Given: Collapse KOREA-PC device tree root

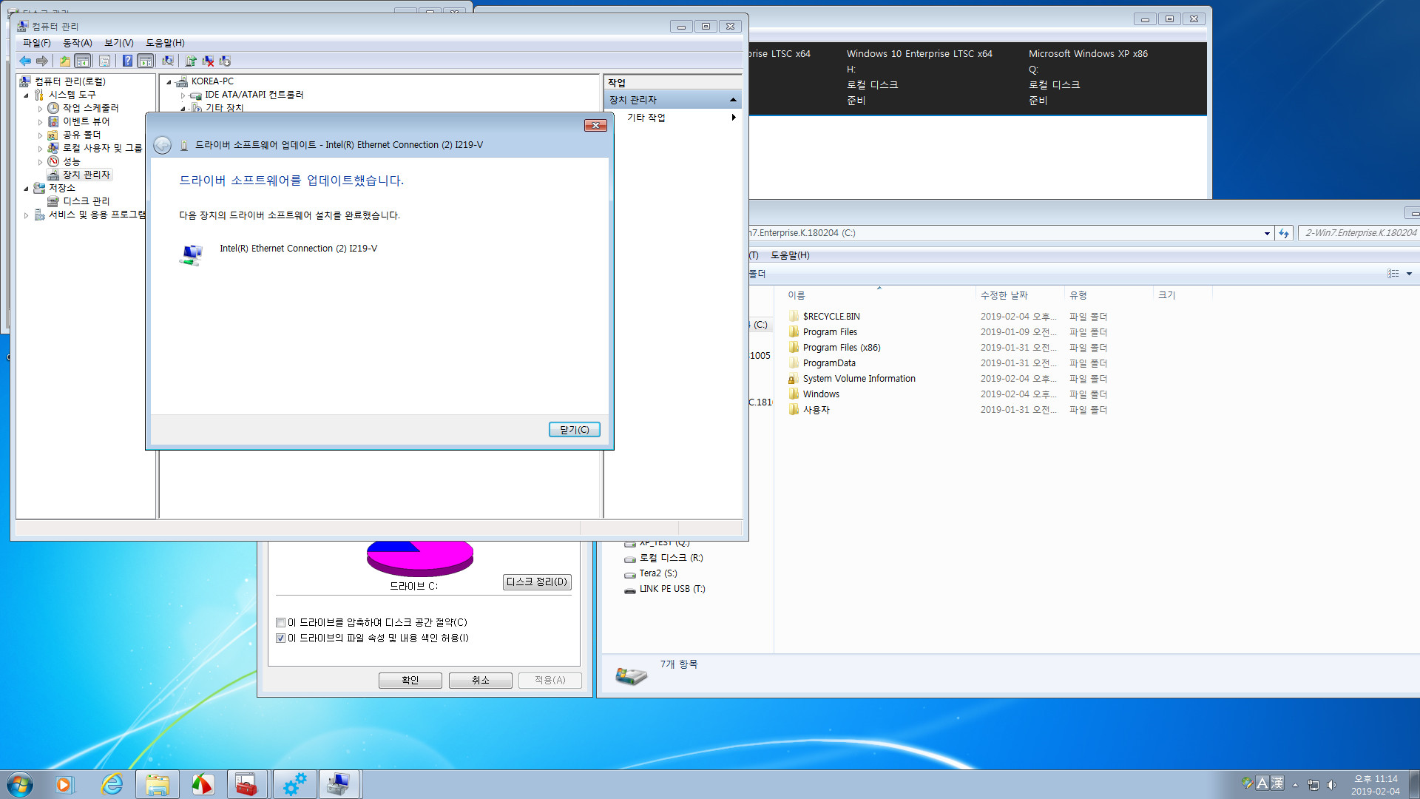Looking at the screenshot, I should pyautogui.click(x=169, y=82).
